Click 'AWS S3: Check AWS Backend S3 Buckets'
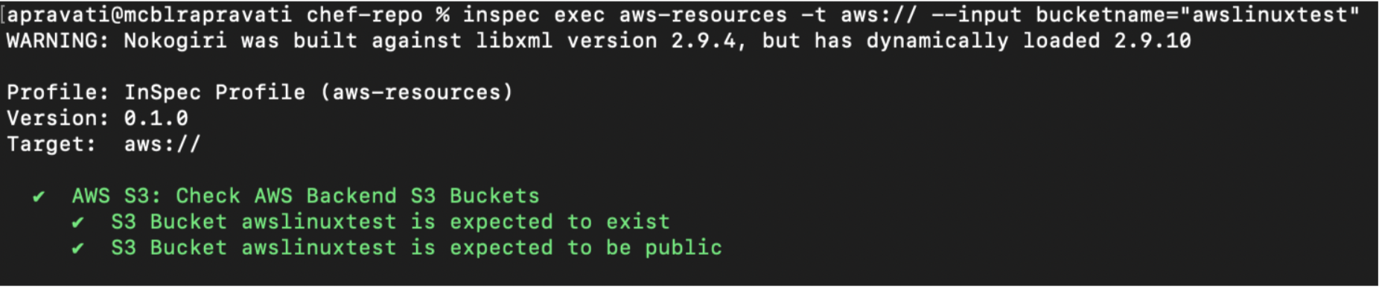The height and width of the screenshot is (289, 1379). (x=305, y=196)
